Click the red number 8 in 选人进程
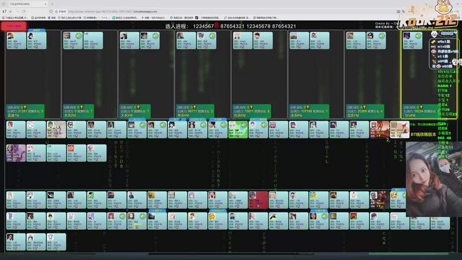462x260 pixels. [x=216, y=25]
